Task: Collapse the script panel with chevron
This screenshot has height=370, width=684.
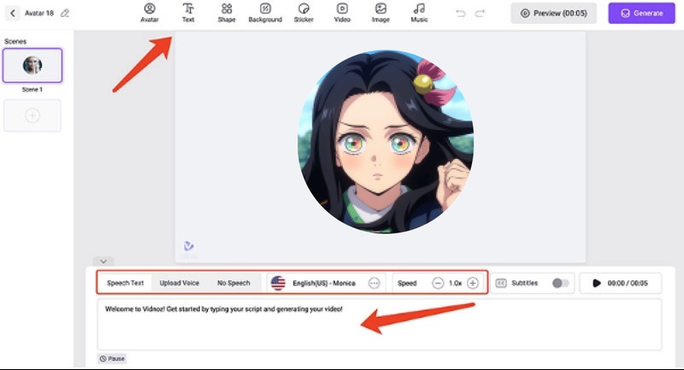Action: tap(103, 261)
